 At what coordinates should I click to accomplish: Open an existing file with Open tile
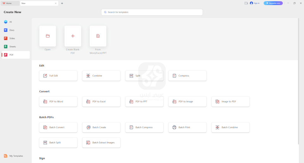pyautogui.click(x=47, y=36)
